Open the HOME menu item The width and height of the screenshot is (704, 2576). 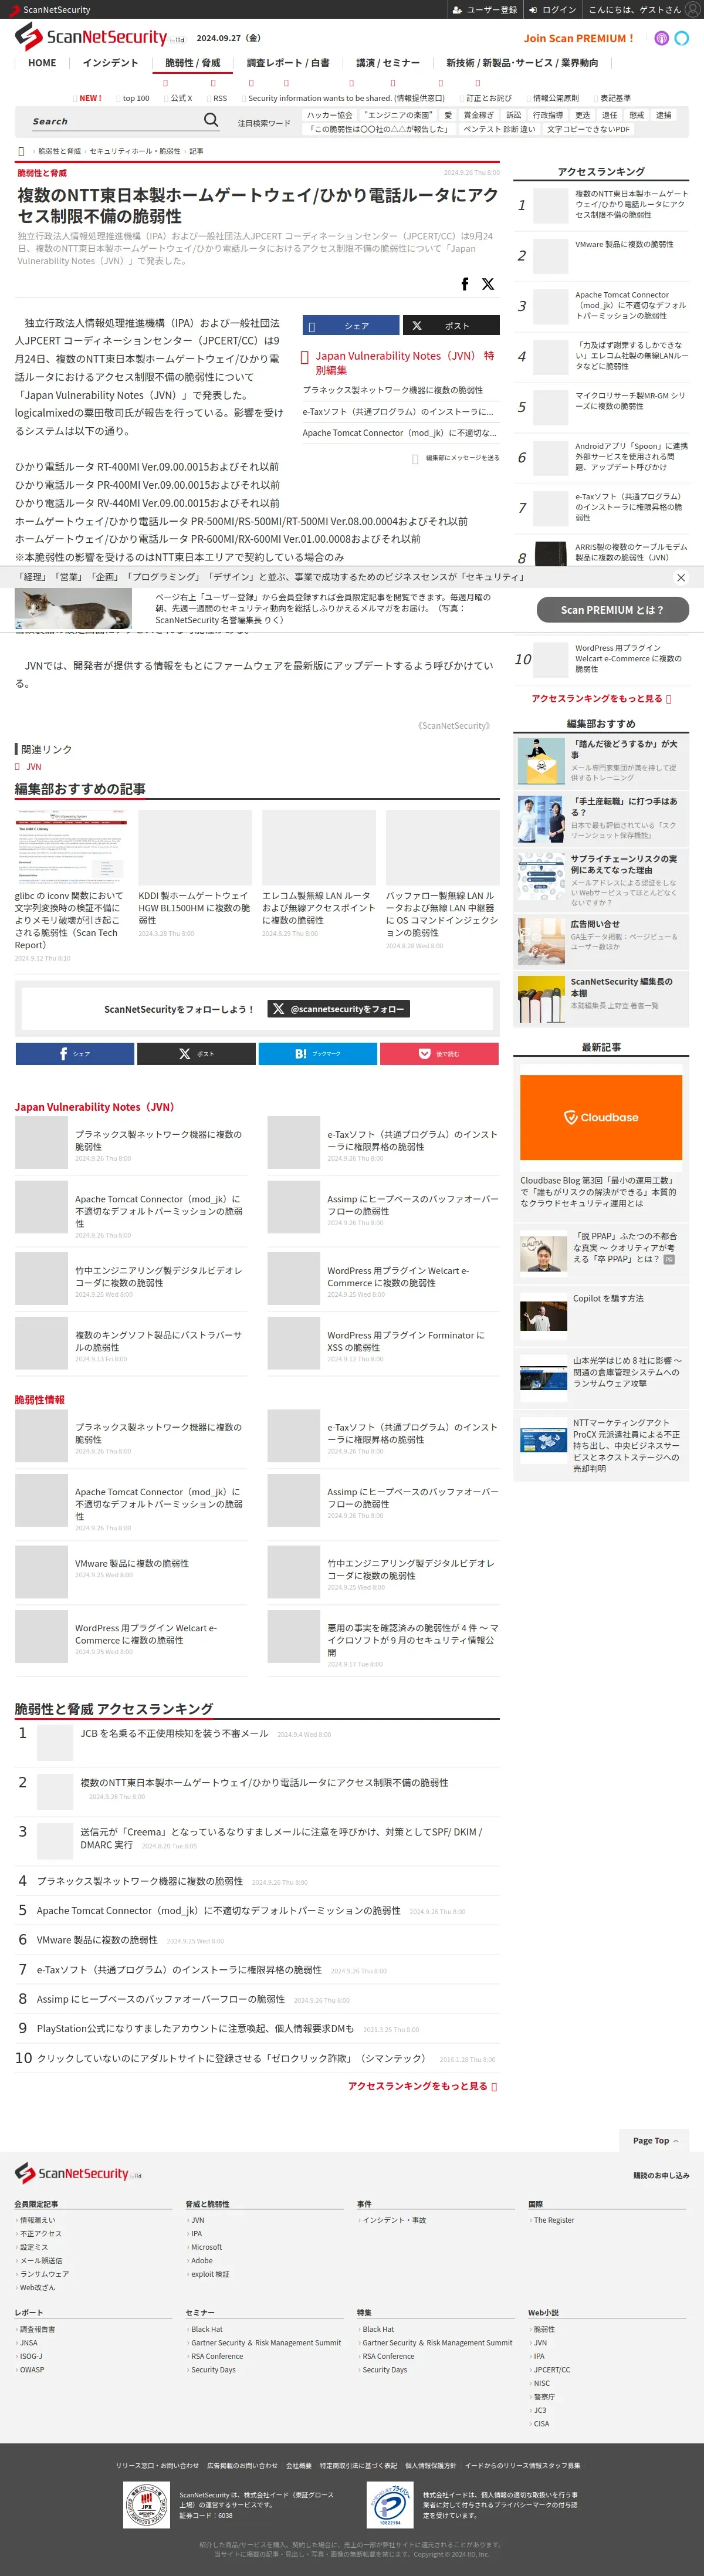click(x=42, y=62)
